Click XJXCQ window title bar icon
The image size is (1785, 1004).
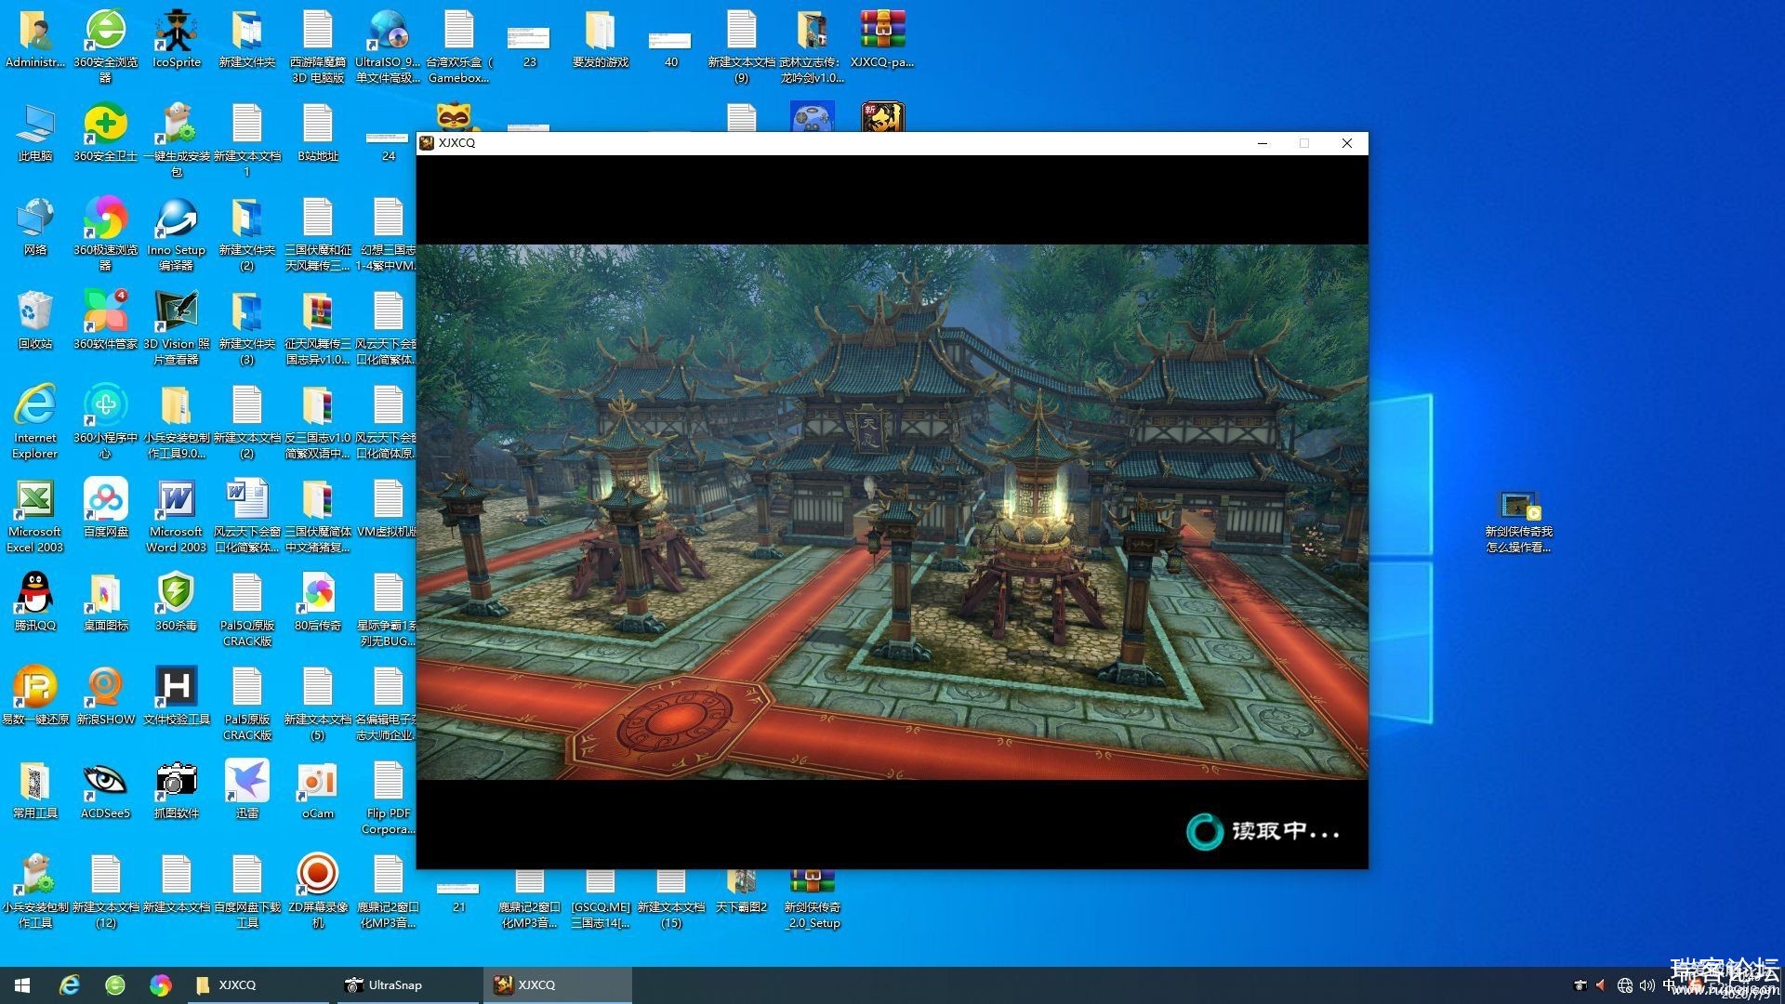pos(427,143)
